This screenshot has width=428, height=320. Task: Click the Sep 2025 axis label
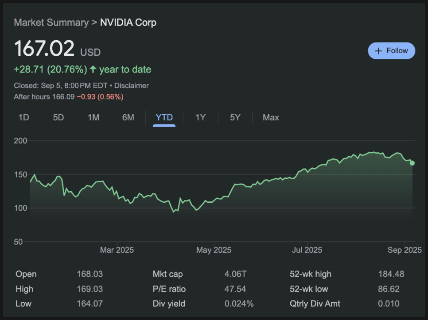405,250
